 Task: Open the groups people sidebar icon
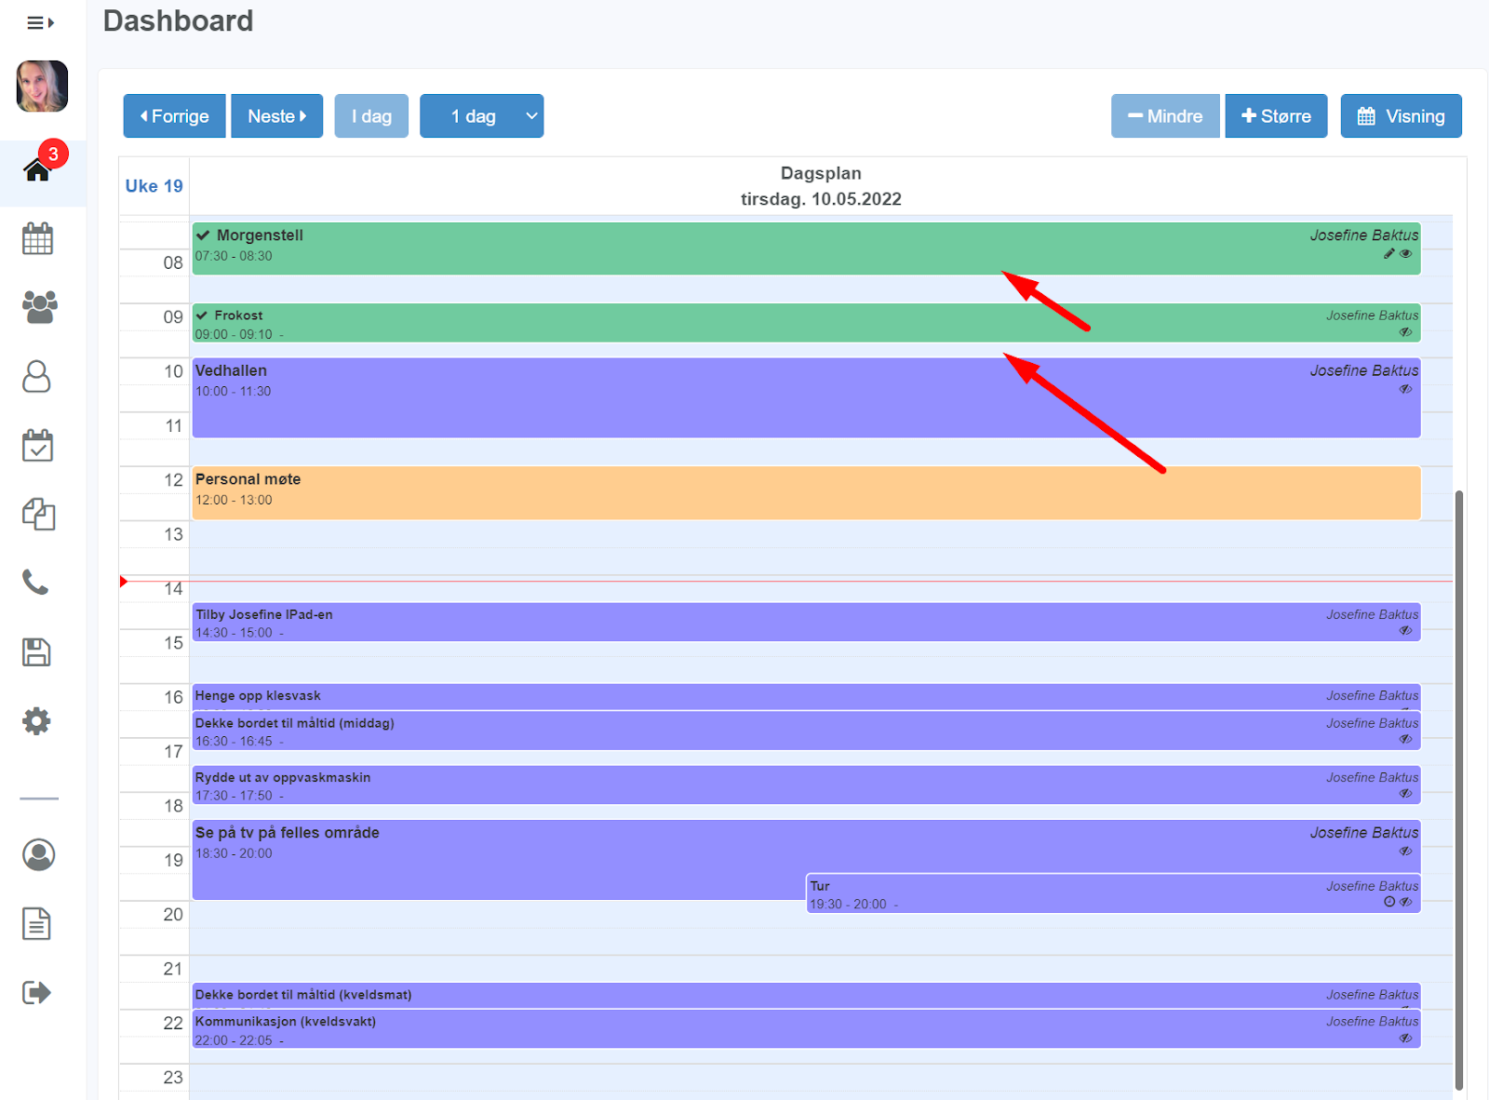tap(39, 307)
